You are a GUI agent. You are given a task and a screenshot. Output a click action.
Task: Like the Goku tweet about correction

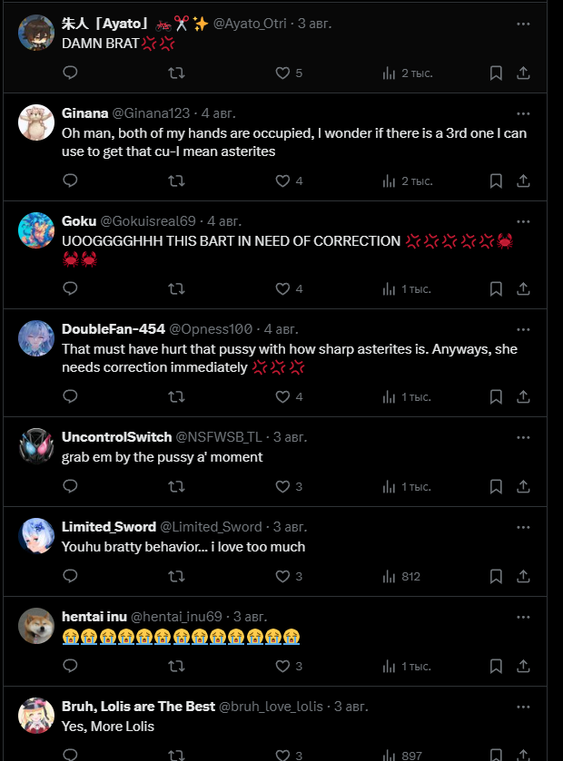[x=289, y=288]
